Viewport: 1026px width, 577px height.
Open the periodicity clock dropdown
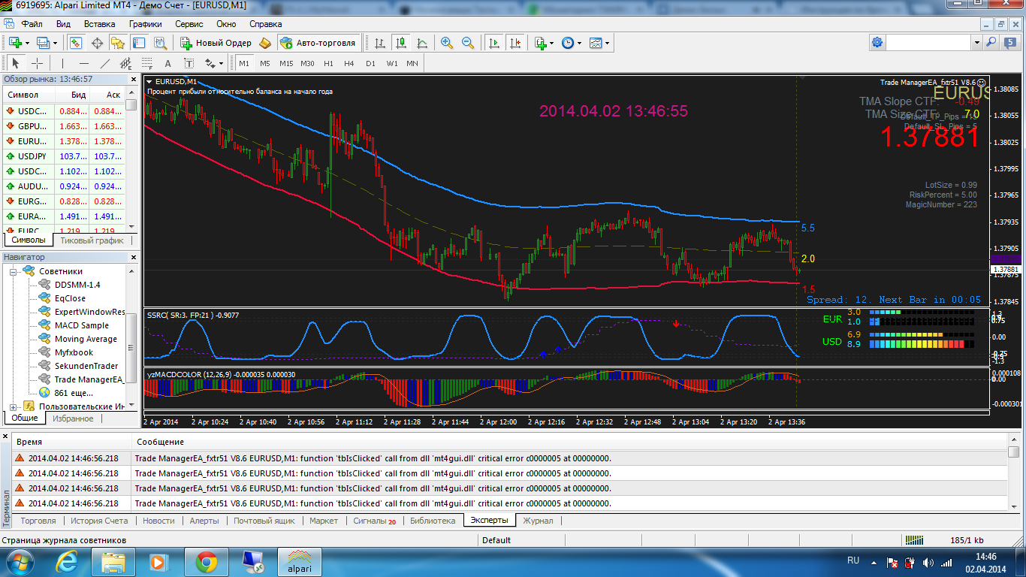pyautogui.click(x=570, y=43)
